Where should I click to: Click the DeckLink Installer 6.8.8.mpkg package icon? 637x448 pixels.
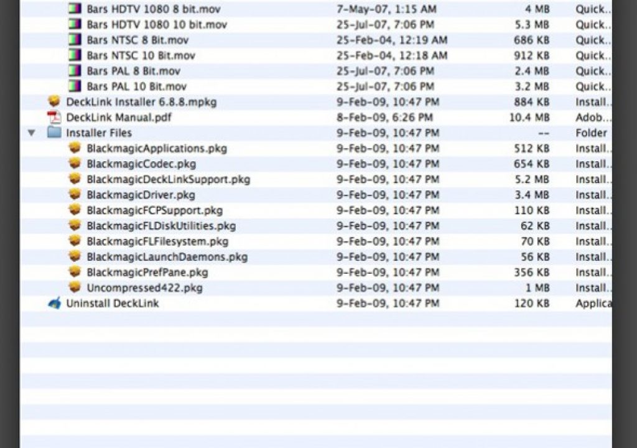[54, 101]
